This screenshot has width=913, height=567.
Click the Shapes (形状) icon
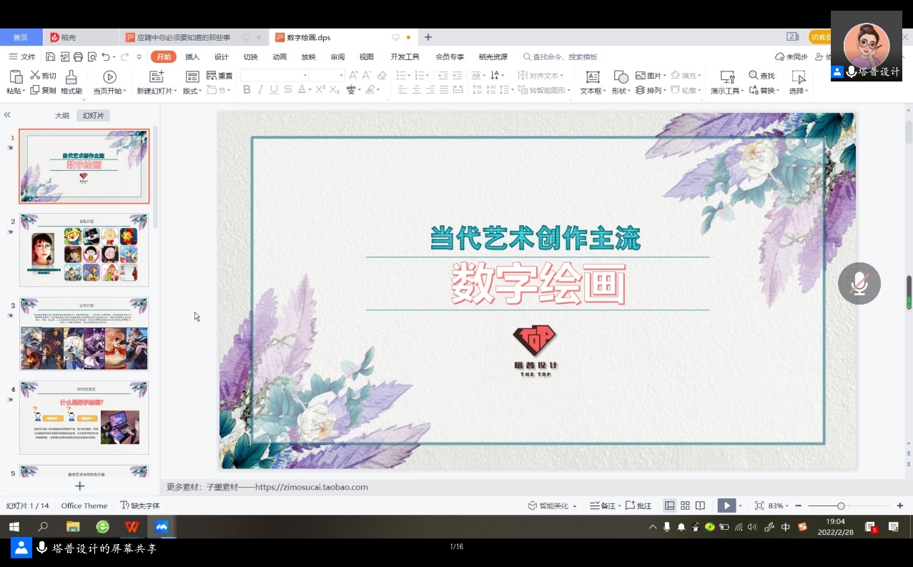621,77
